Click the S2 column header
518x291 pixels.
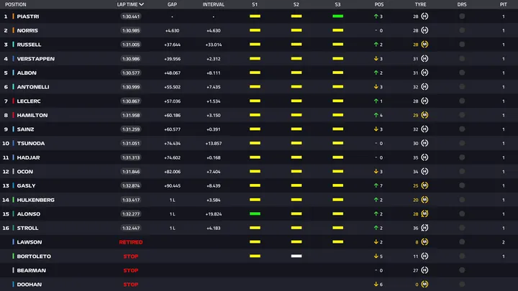click(296, 4)
